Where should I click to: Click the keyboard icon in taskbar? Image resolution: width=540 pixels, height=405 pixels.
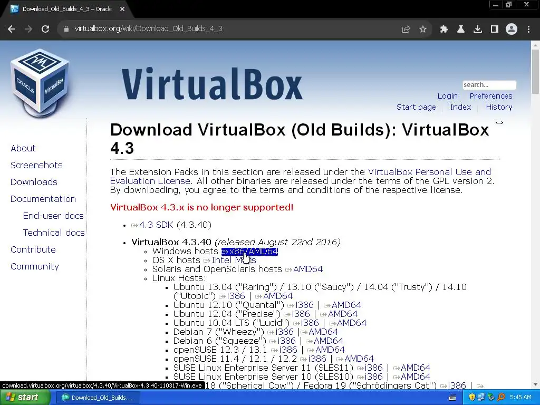(x=452, y=398)
